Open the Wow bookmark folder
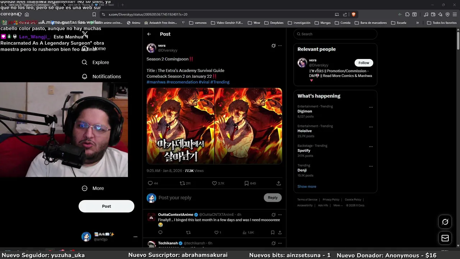Image resolution: width=460 pixels, height=259 pixels. tap(254, 23)
